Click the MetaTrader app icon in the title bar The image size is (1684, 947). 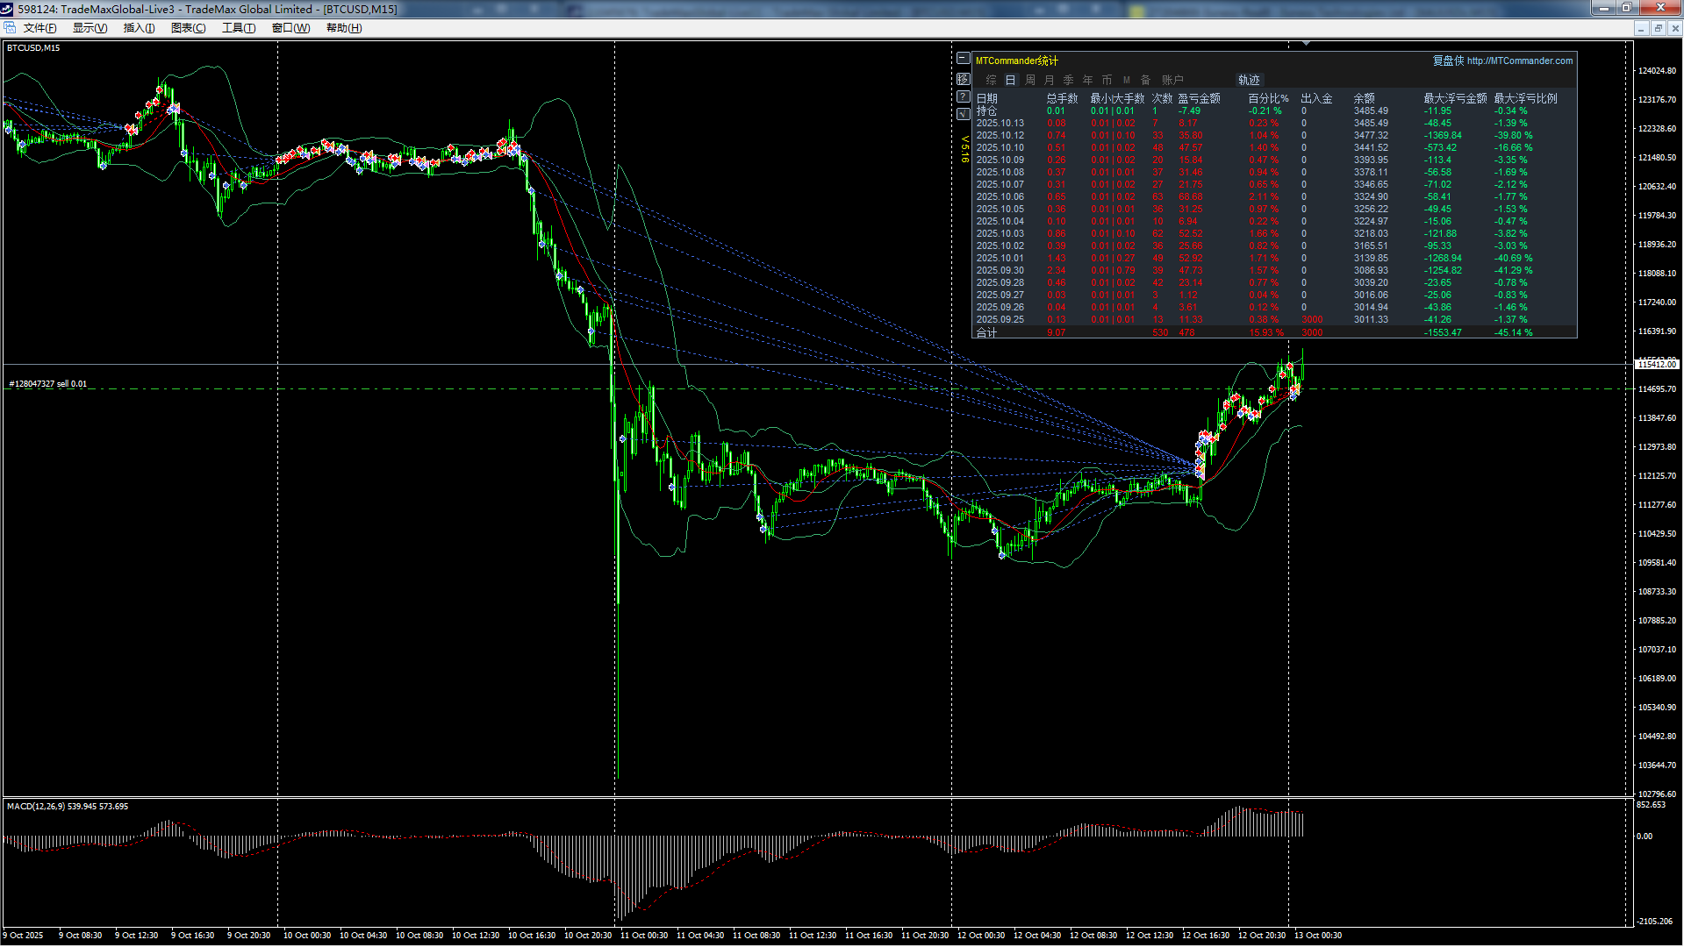pos(8,9)
